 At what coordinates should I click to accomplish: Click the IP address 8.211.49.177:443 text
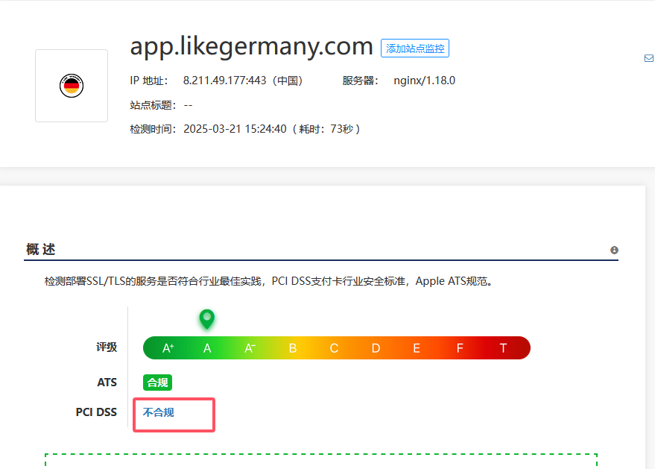[224, 81]
